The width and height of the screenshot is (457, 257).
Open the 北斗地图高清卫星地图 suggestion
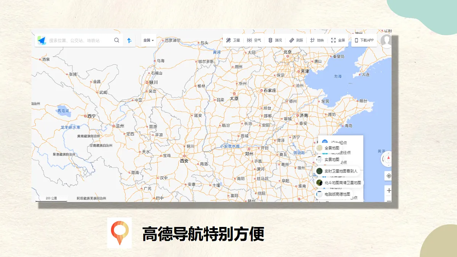(x=339, y=183)
